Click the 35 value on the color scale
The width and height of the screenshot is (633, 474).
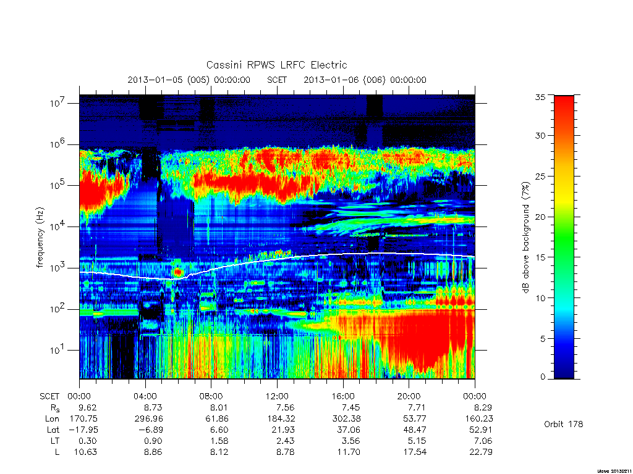coord(540,97)
